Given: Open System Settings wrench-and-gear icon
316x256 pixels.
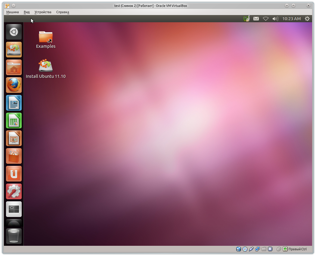Looking at the screenshot, I should (x=14, y=191).
